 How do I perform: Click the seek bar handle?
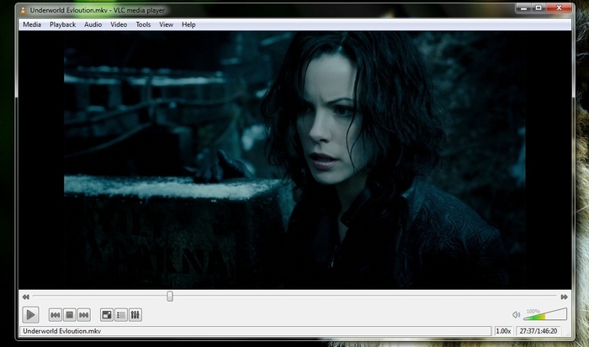click(x=170, y=297)
